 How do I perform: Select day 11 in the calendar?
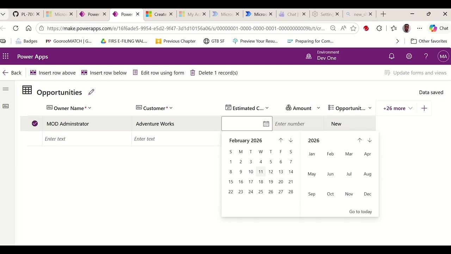pos(261,172)
